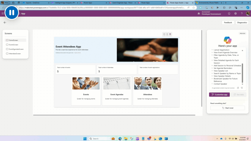Click the Total number of attendees tile
The height and width of the screenshot is (141, 251).
[x=117, y=70]
